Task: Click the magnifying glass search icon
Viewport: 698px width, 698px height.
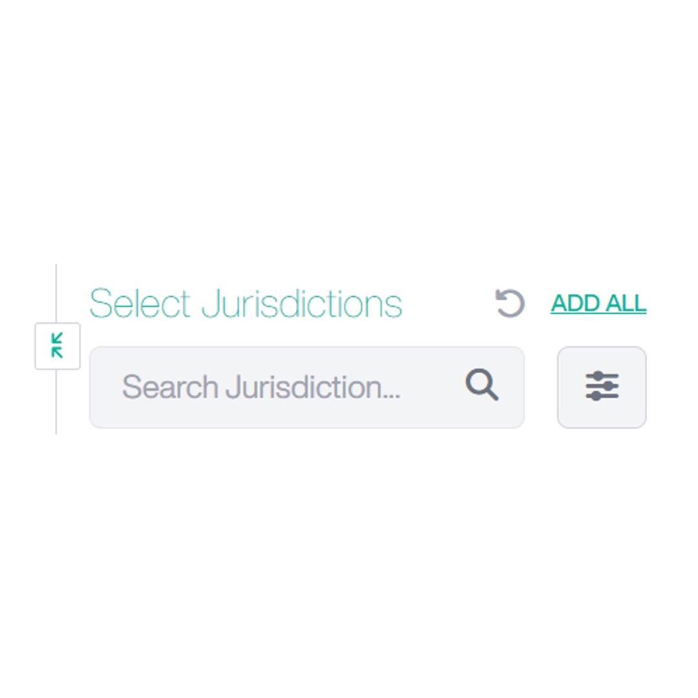Action: tap(482, 386)
